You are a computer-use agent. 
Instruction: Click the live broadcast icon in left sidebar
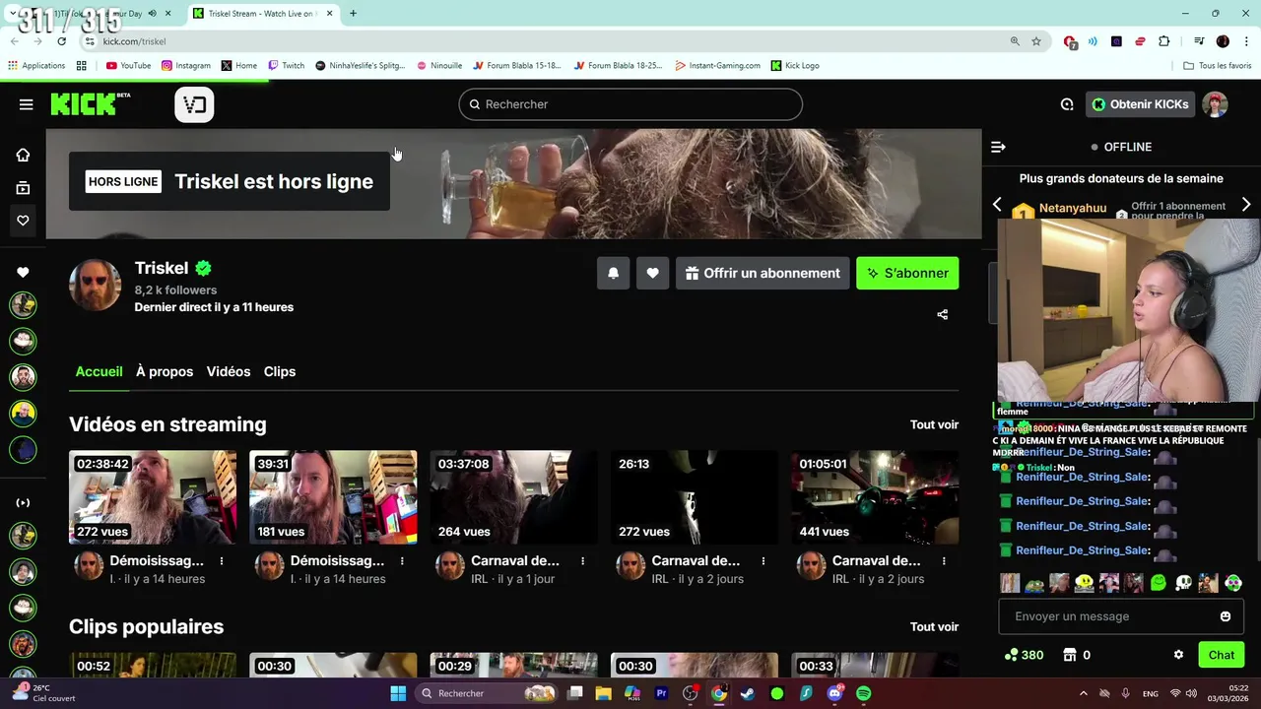pyautogui.click(x=23, y=503)
